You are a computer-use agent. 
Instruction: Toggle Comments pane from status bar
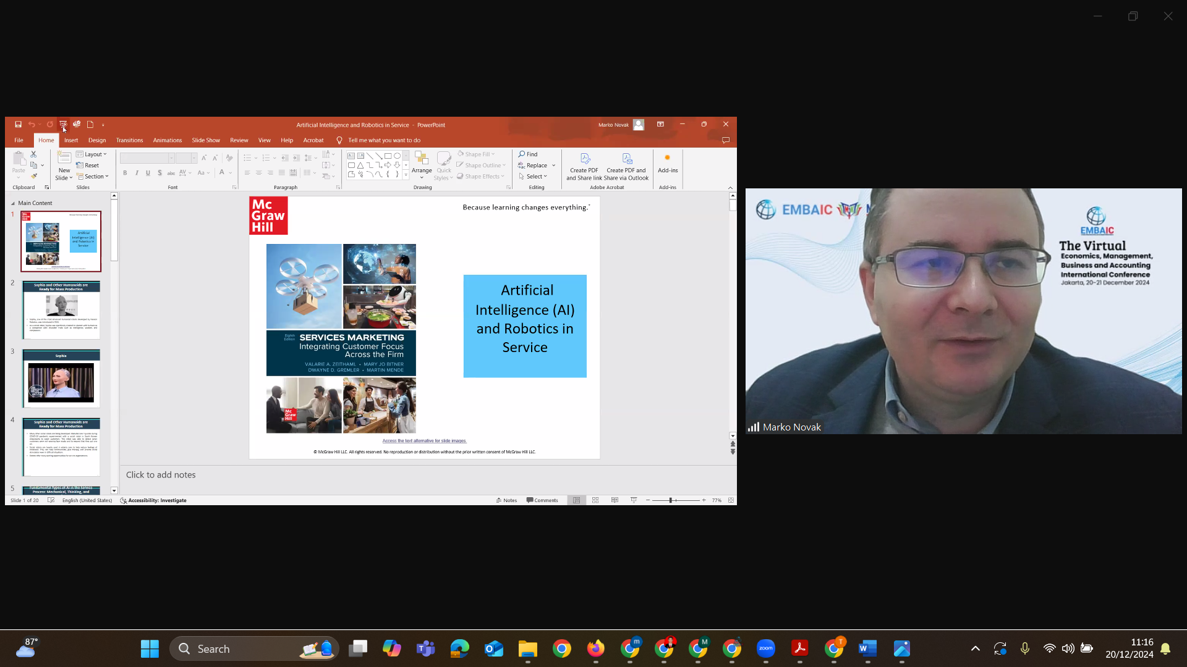click(542, 500)
